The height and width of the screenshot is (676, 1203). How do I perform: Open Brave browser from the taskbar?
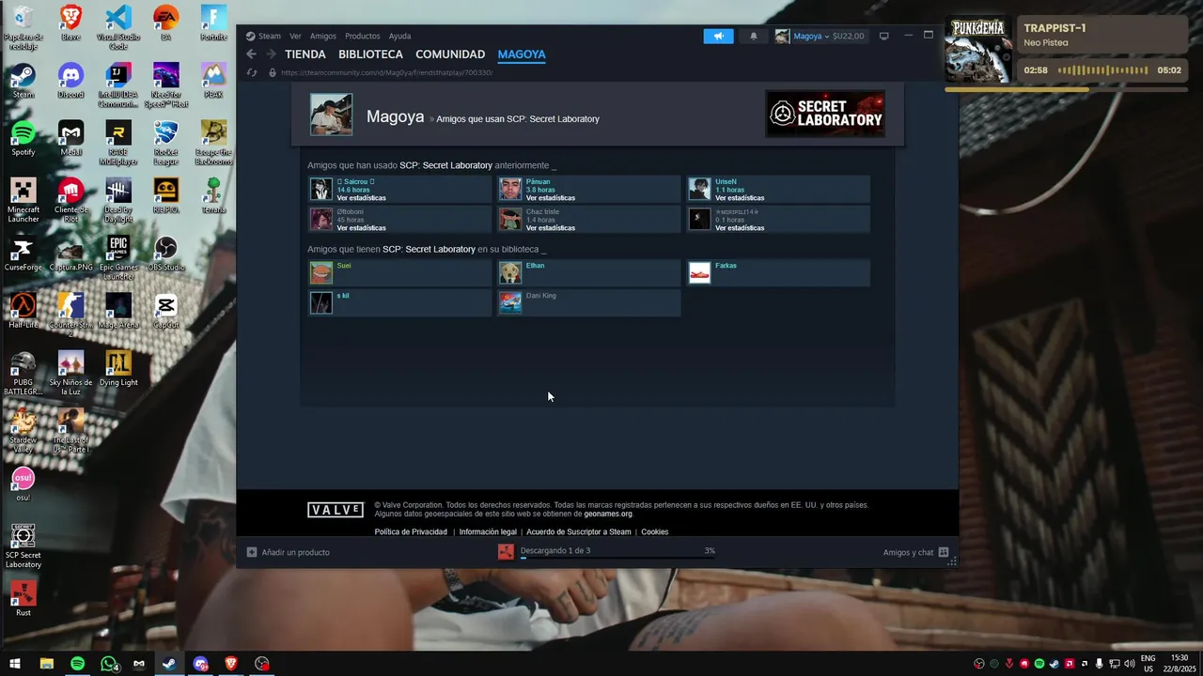pyautogui.click(x=231, y=664)
